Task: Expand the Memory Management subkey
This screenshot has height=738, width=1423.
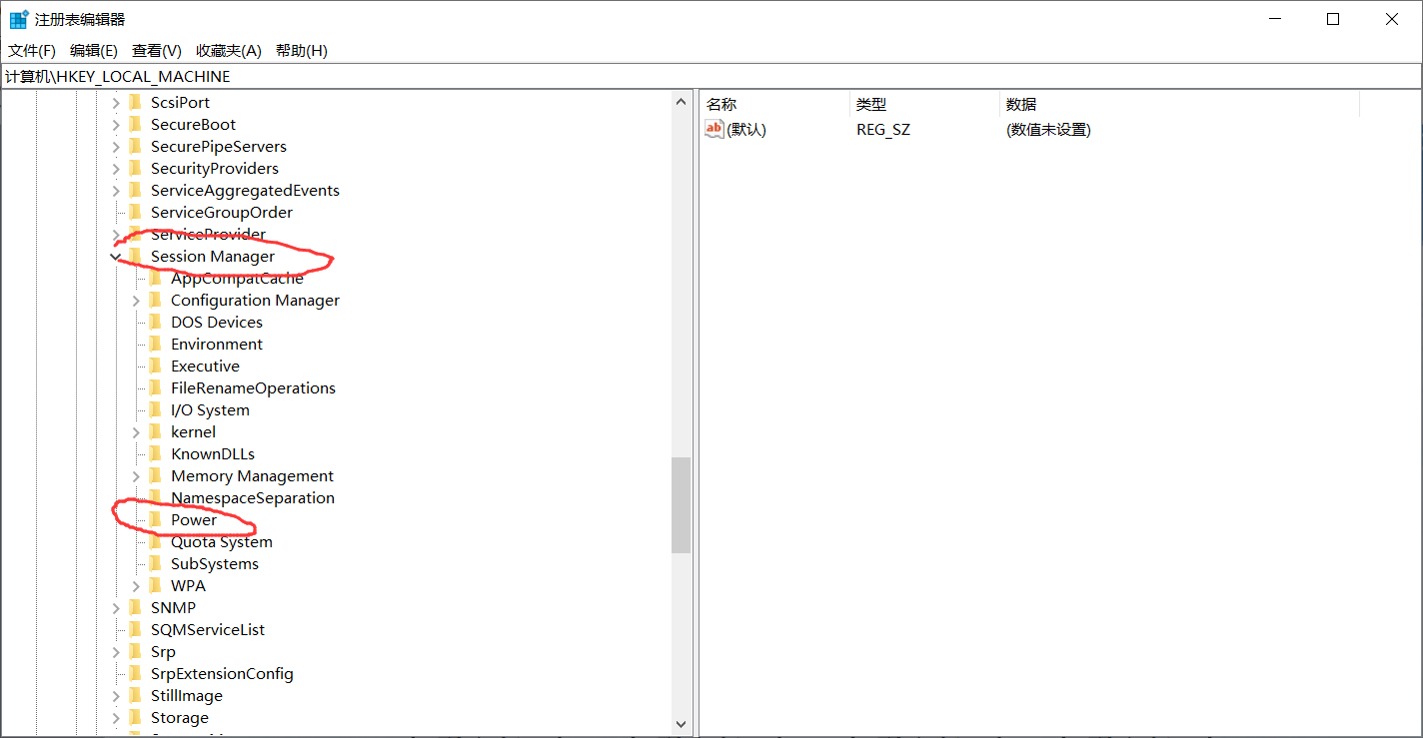Action: pos(136,475)
